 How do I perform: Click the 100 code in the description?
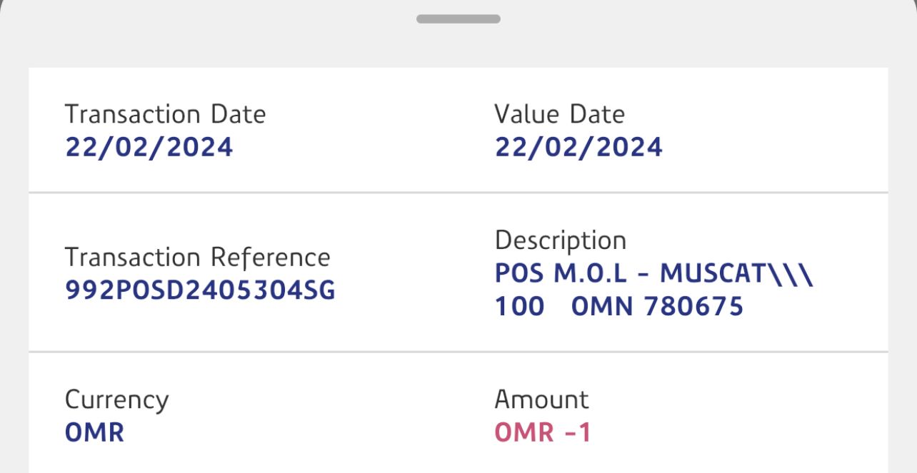[x=519, y=307]
